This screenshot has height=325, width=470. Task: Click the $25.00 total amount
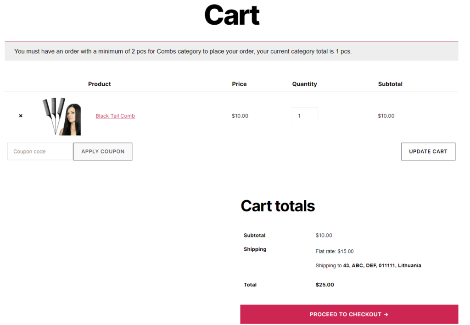pos(325,285)
